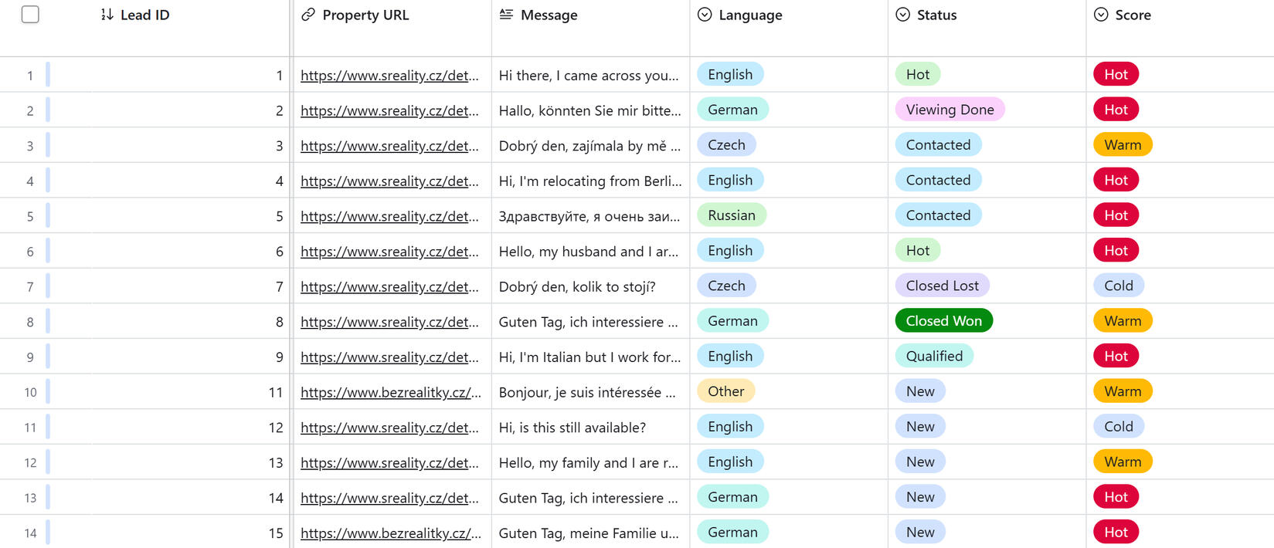The width and height of the screenshot is (1274, 548).
Task: Click message cell 'Hi, is this still available?'
Action: [x=590, y=427]
